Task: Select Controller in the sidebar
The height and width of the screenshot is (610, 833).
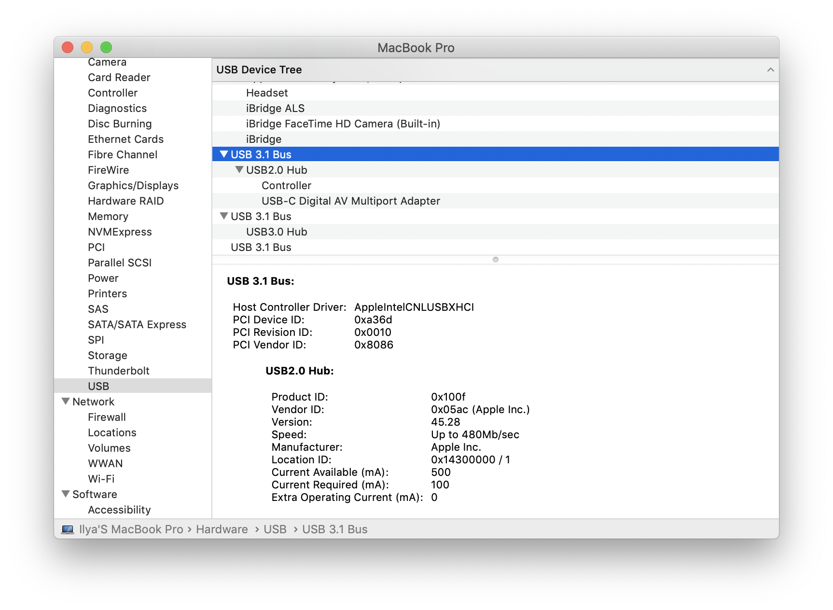Action: coord(113,93)
